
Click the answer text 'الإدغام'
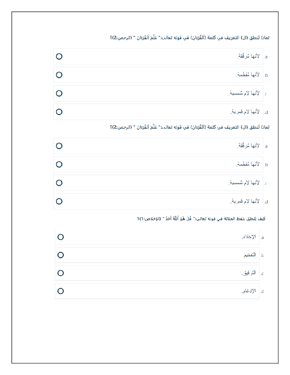point(249,291)
